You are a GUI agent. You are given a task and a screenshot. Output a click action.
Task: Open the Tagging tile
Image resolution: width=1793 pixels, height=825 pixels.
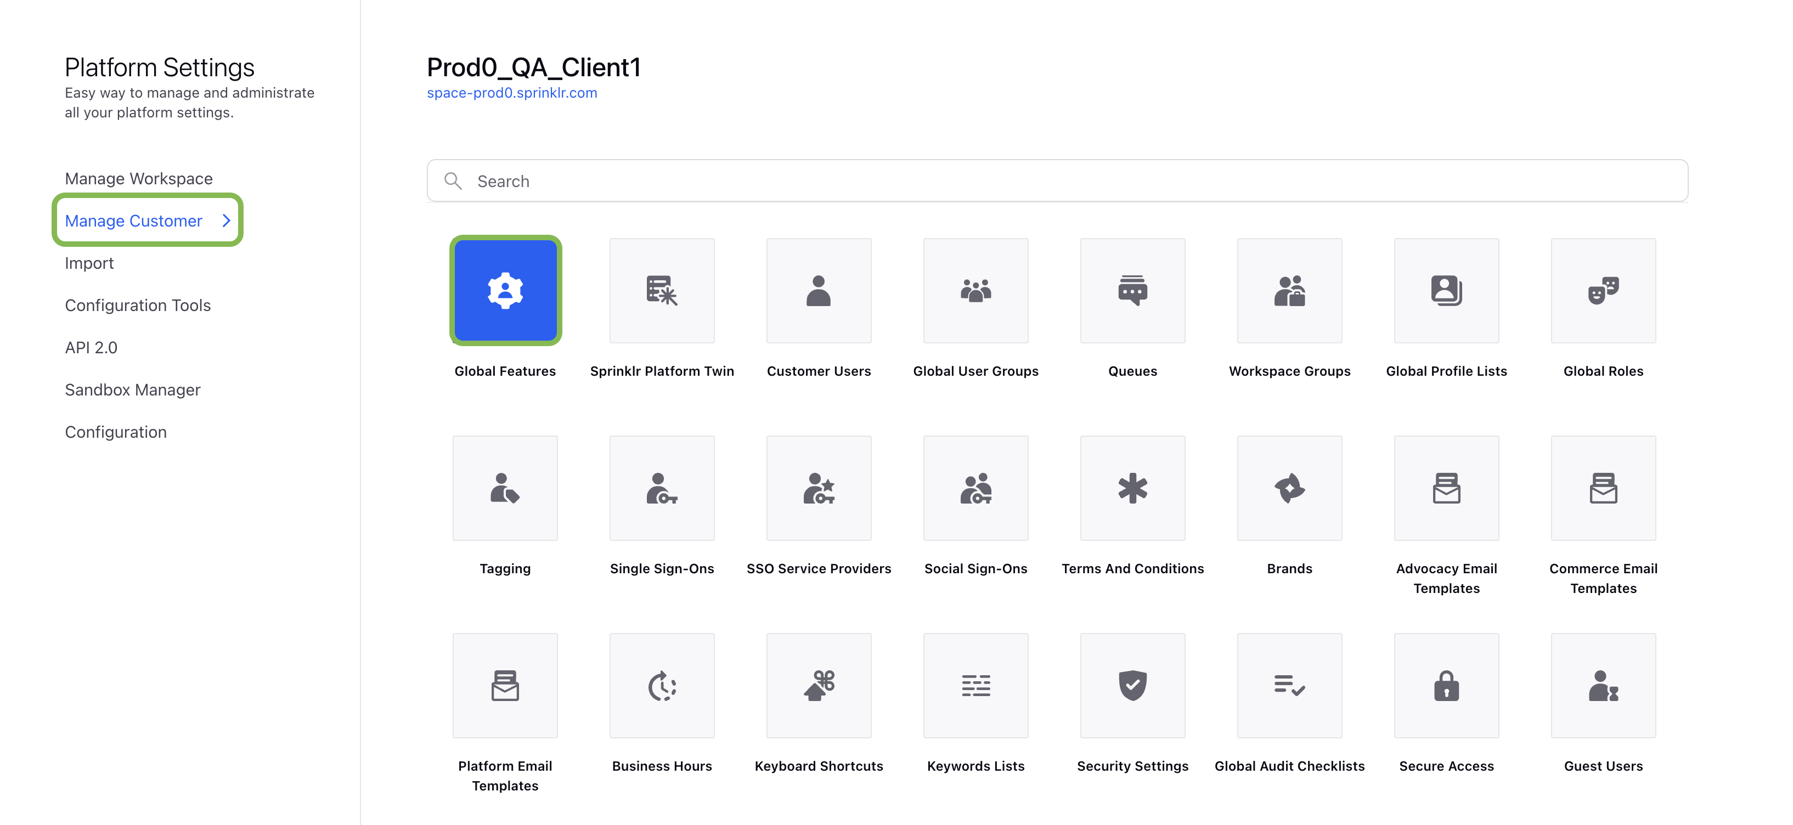tap(505, 488)
